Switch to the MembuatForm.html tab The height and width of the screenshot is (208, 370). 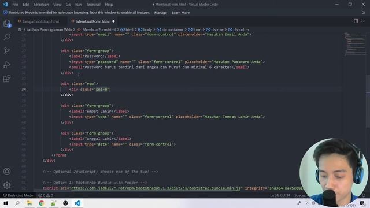(x=92, y=21)
